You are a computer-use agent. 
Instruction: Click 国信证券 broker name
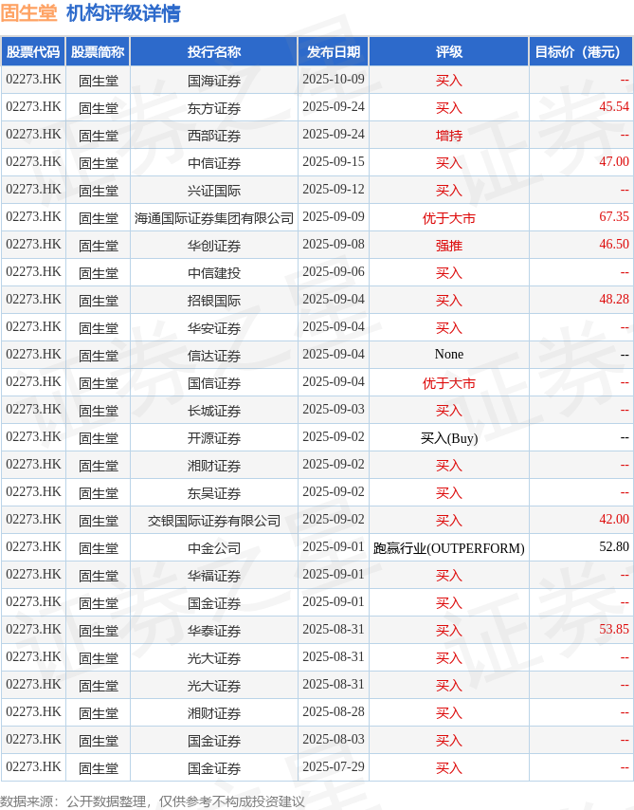(214, 383)
